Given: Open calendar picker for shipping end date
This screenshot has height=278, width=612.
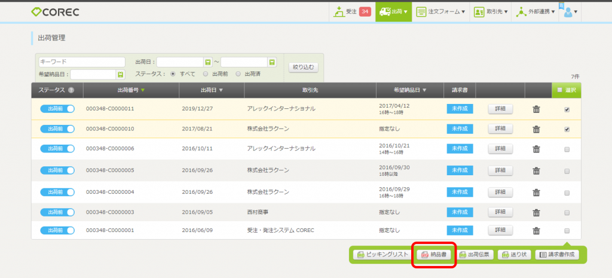Looking at the screenshot, I should click(x=272, y=62).
